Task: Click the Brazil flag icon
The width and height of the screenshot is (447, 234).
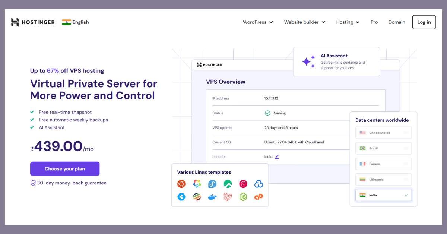Action: [x=362, y=148]
